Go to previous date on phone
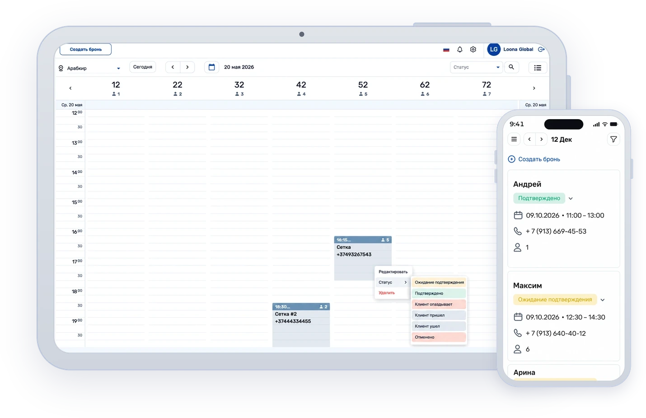This screenshot has height=418, width=646. [x=529, y=139]
